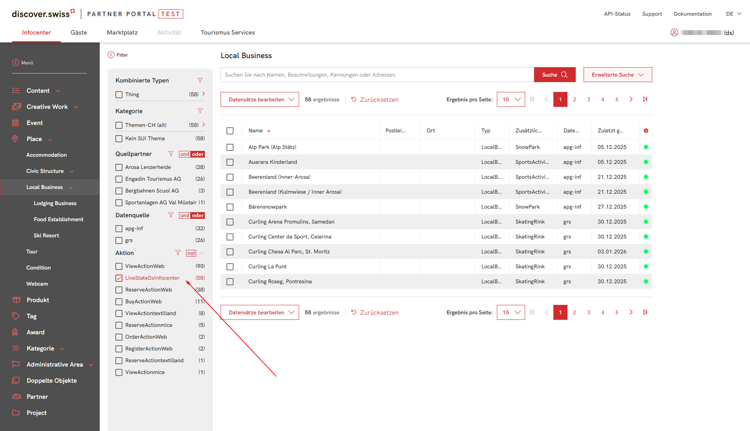
Task: Click the Menü collapse icon in sidebar
Action: (x=16, y=62)
